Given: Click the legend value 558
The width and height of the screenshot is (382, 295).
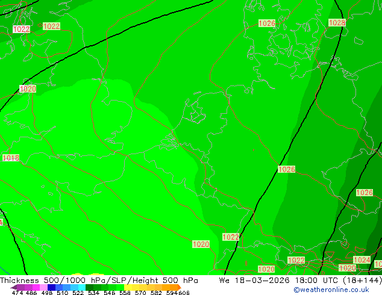Looking at the screenshot, I should click(125, 293).
